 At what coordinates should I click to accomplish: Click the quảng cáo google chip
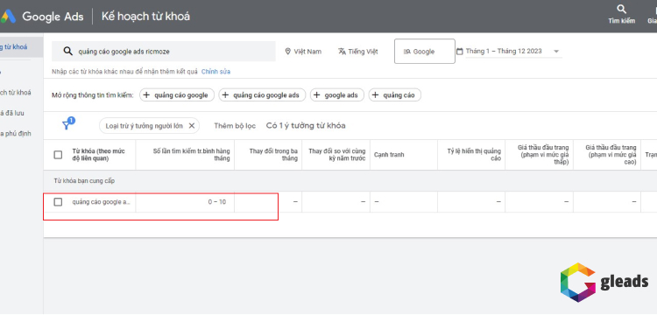176,95
